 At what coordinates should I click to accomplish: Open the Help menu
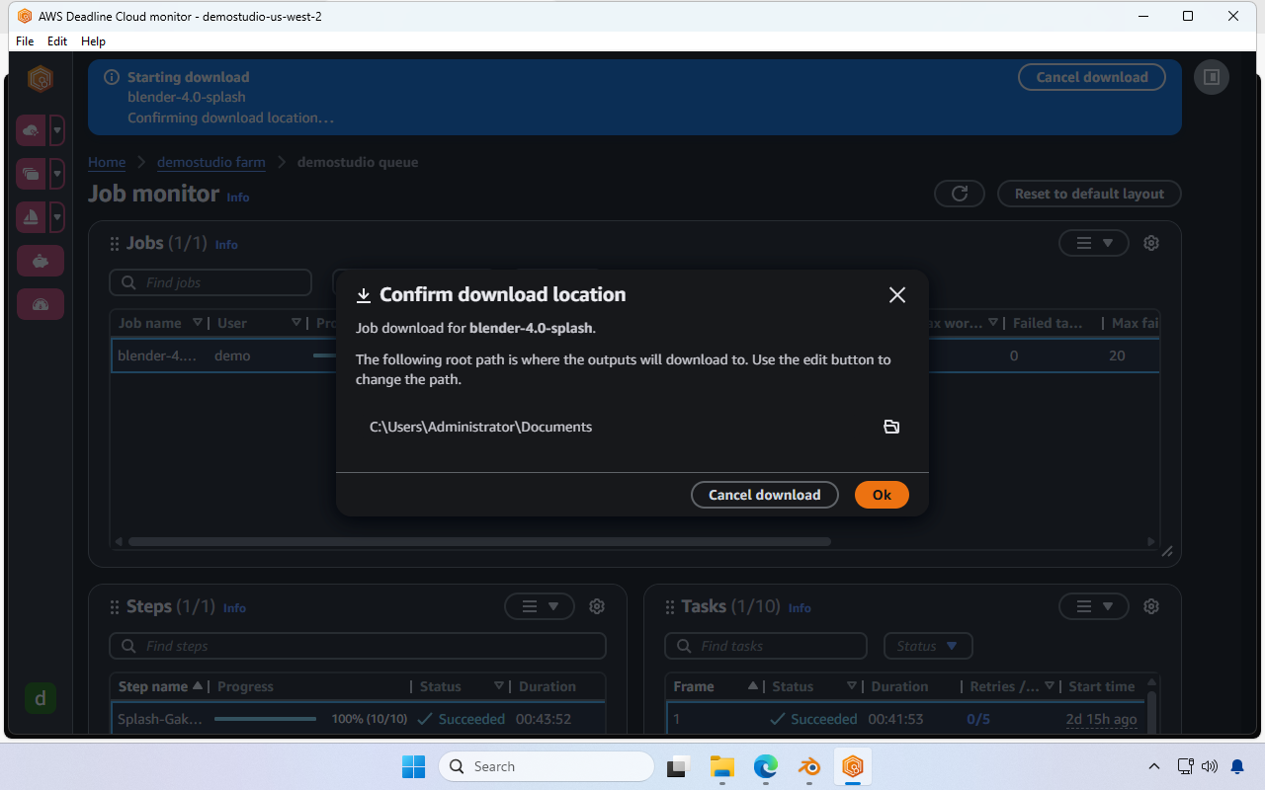point(93,41)
